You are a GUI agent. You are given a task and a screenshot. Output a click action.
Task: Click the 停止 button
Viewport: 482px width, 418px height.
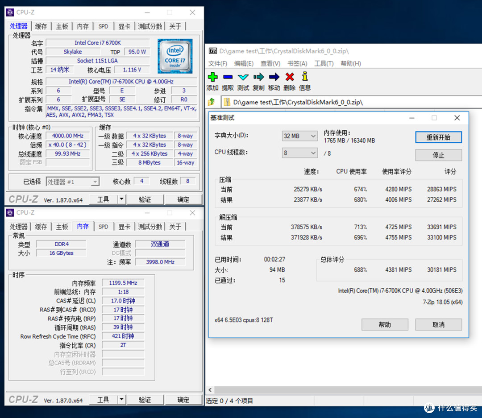point(438,155)
